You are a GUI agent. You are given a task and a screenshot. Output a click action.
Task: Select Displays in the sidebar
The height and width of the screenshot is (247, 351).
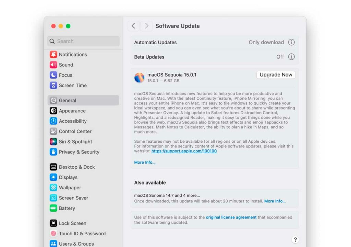tap(68, 177)
